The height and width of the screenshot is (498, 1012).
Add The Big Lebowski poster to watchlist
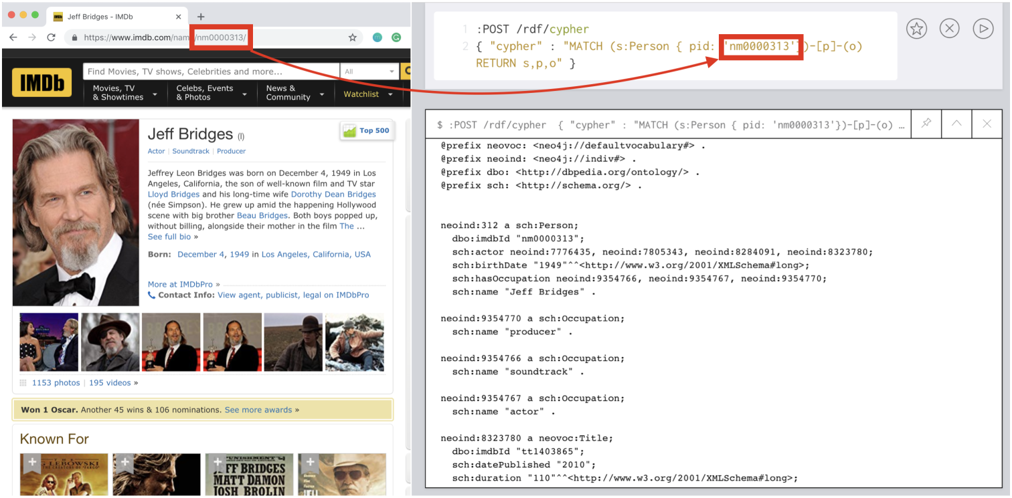[32, 463]
